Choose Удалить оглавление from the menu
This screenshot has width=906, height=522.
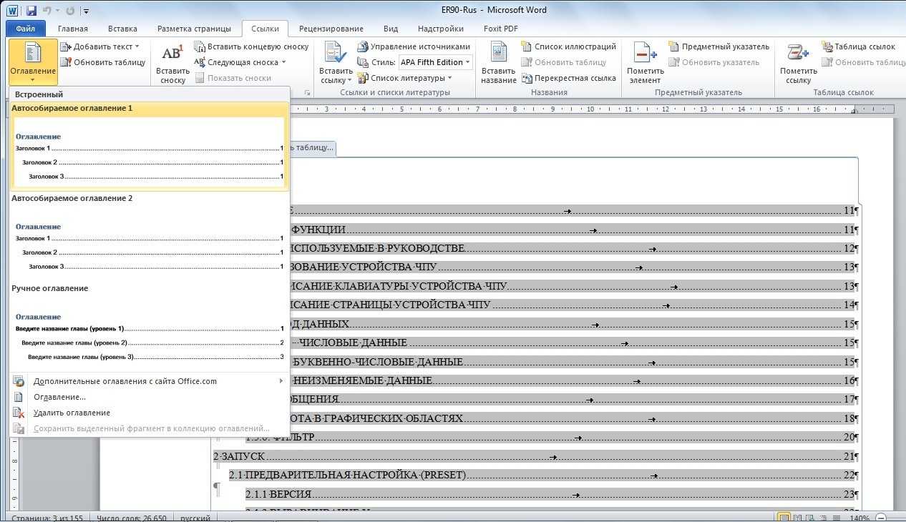click(72, 413)
